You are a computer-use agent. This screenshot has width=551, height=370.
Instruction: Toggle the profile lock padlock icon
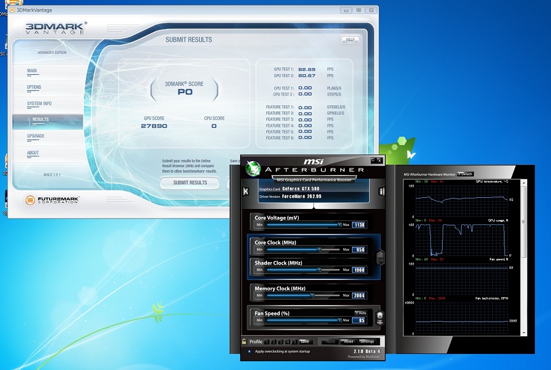click(x=244, y=341)
